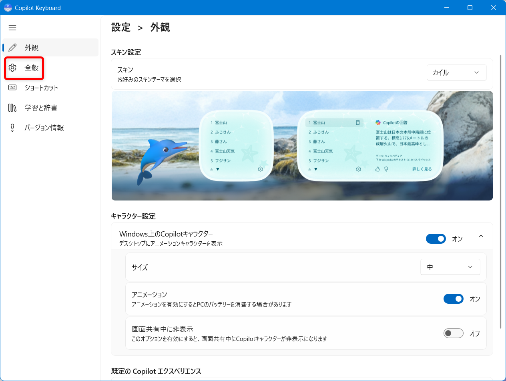This screenshot has width=506, height=381.
Task: Open ショートカット keyboard page in sidebar
Action: point(50,88)
